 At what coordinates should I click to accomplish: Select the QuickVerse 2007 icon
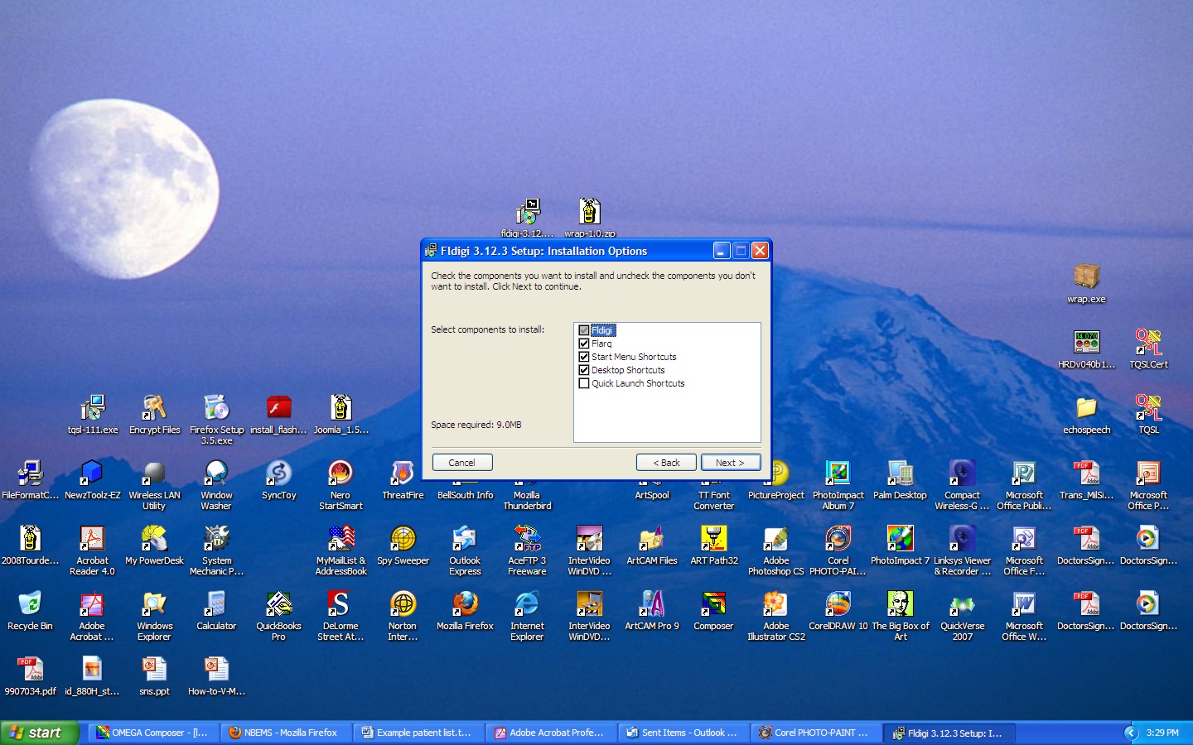[x=962, y=604]
